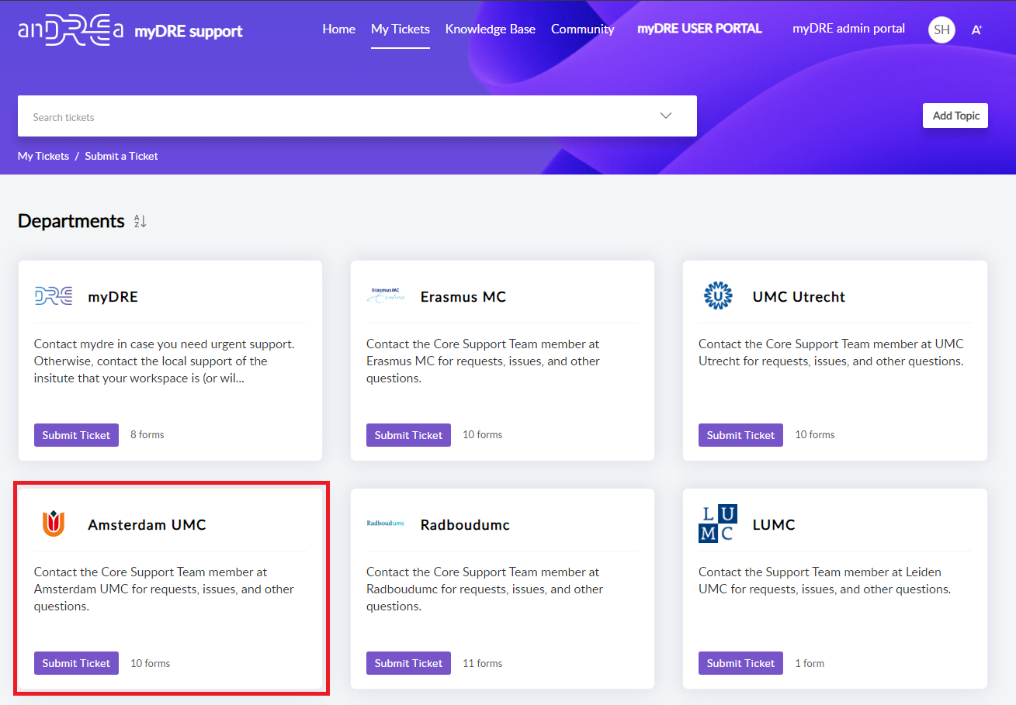Click the Erasmus MC logo

(386, 295)
